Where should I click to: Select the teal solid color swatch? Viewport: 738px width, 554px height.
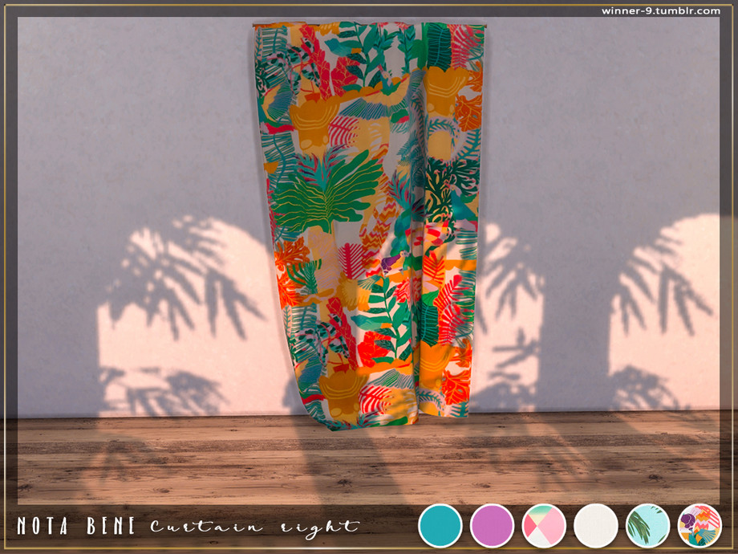tap(440, 525)
